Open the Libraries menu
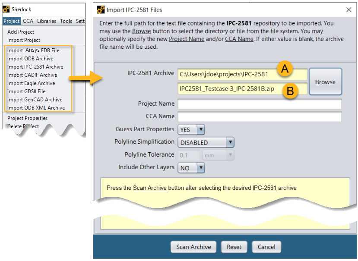The width and height of the screenshot is (358, 261). pyautogui.click(x=47, y=21)
